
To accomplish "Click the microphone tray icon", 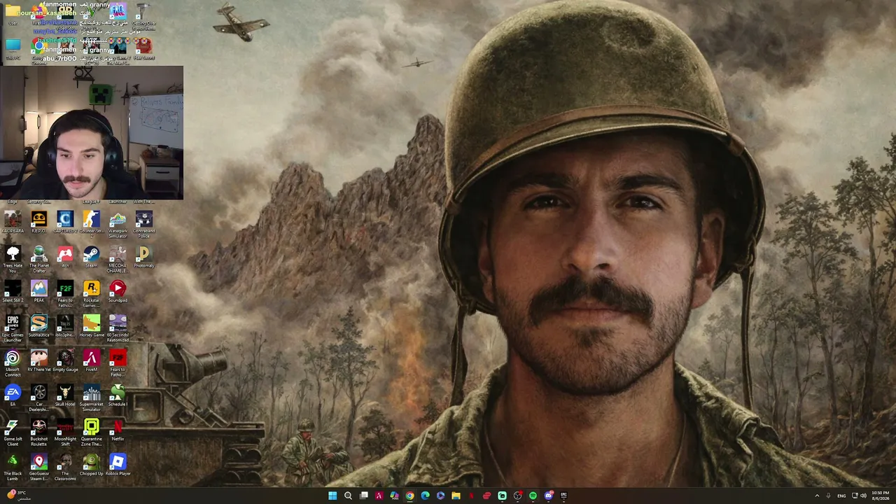I will coord(828,496).
